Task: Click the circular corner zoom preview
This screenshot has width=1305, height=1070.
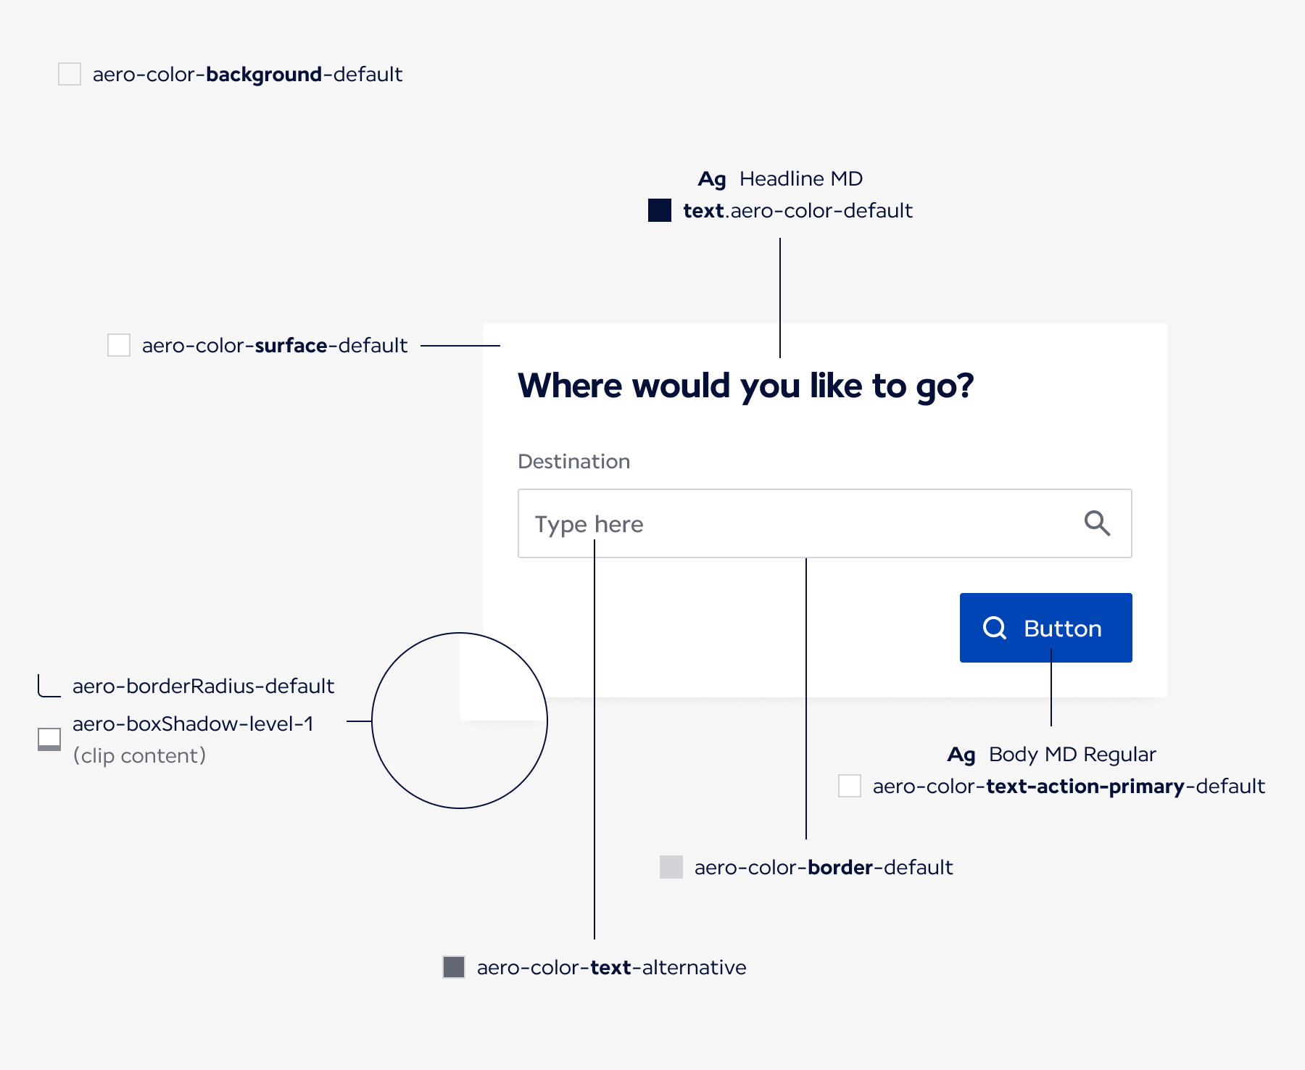Action: [460, 721]
